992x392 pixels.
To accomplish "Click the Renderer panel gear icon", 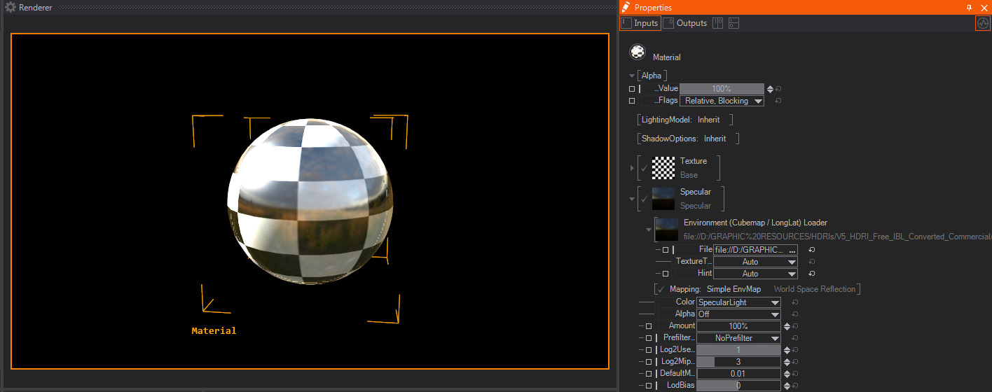I will coord(11,8).
